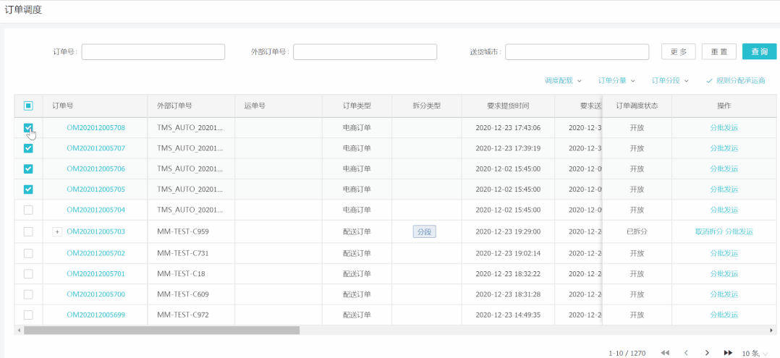780x358 pixels.
Task: Focus the 订单号 input field
Action: pos(153,52)
